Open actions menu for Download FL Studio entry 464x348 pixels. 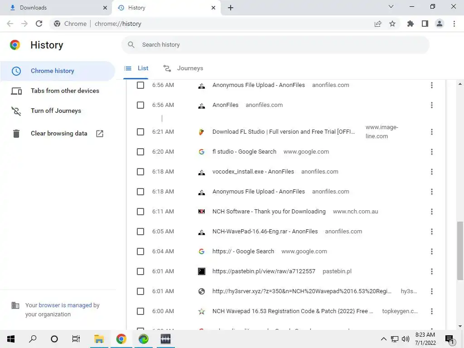432,132
